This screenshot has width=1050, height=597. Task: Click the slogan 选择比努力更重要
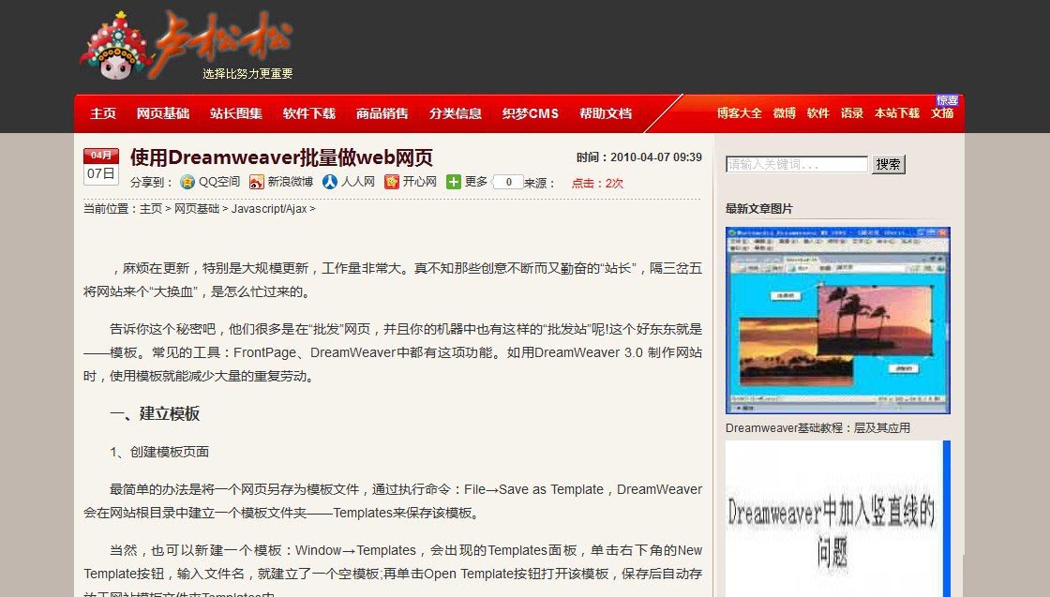(x=247, y=74)
